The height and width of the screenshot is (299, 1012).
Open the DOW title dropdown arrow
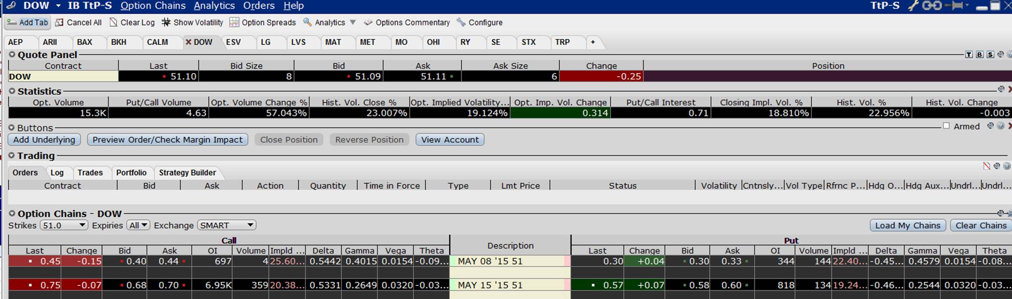(x=58, y=6)
